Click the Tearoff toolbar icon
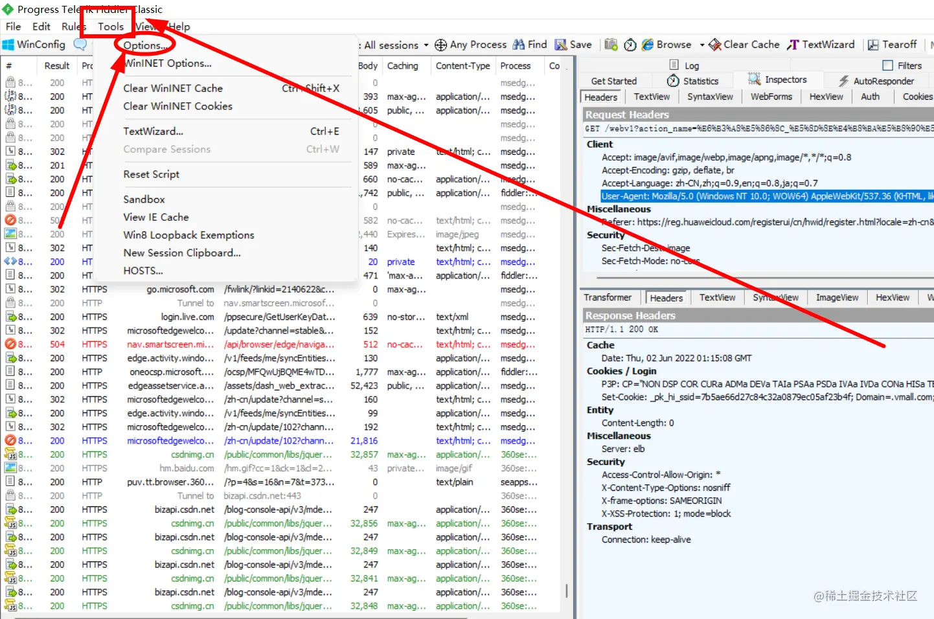This screenshot has height=619, width=934. [873, 45]
